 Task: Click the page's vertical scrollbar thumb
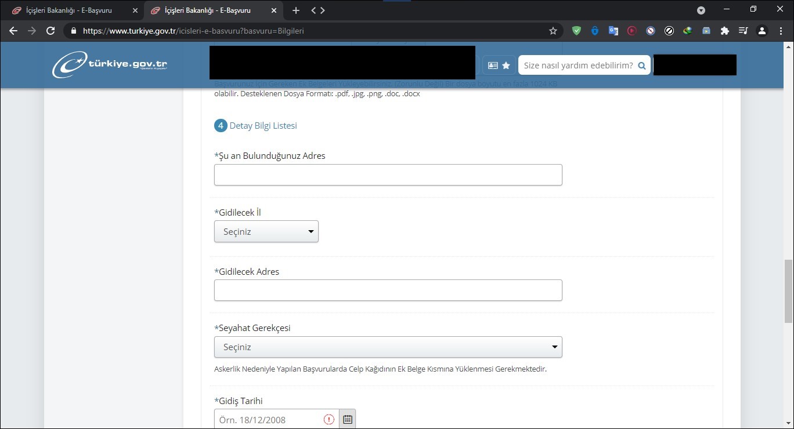pyautogui.click(x=788, y=291)
